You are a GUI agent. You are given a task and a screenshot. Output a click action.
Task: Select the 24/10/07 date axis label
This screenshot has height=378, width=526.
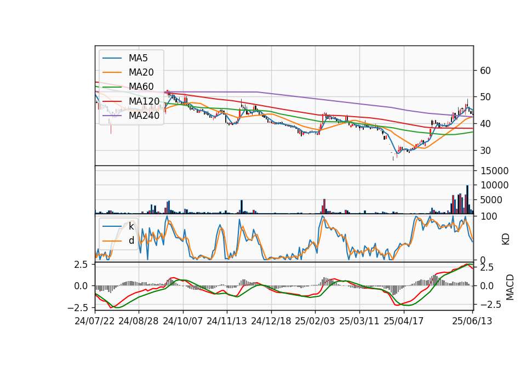[x=183, y=321]
